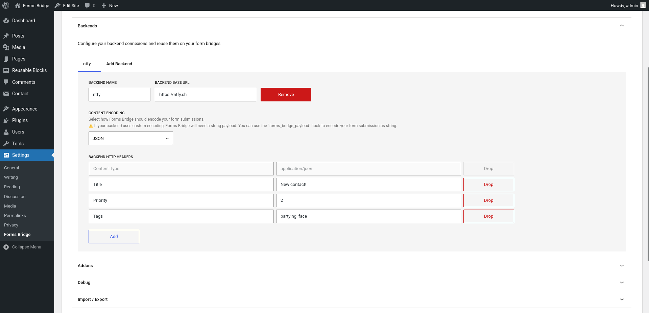Click the Collapse Menu arrow icon

tap(6, 247)
